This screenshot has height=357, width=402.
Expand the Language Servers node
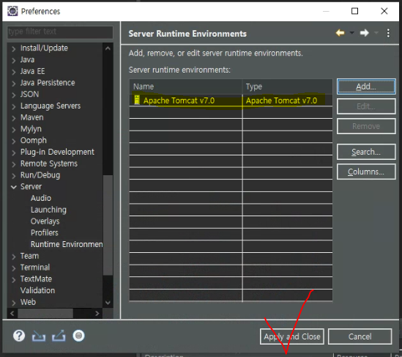(14, 106)
